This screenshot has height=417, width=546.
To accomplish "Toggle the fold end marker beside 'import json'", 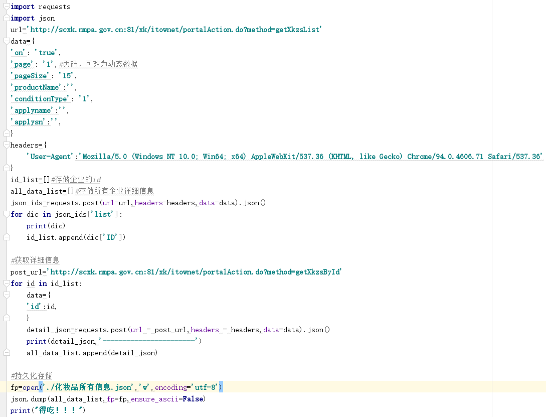I will [7, 18].
